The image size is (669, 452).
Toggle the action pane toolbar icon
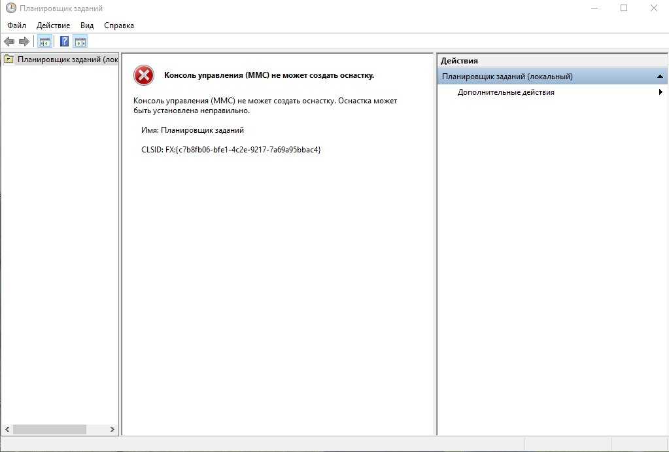coord(80,41)
